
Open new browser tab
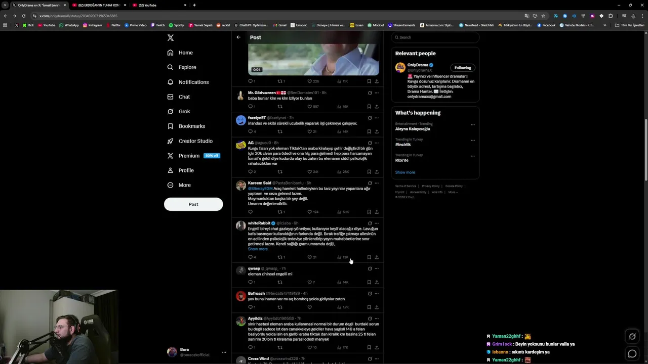point(194,5)
